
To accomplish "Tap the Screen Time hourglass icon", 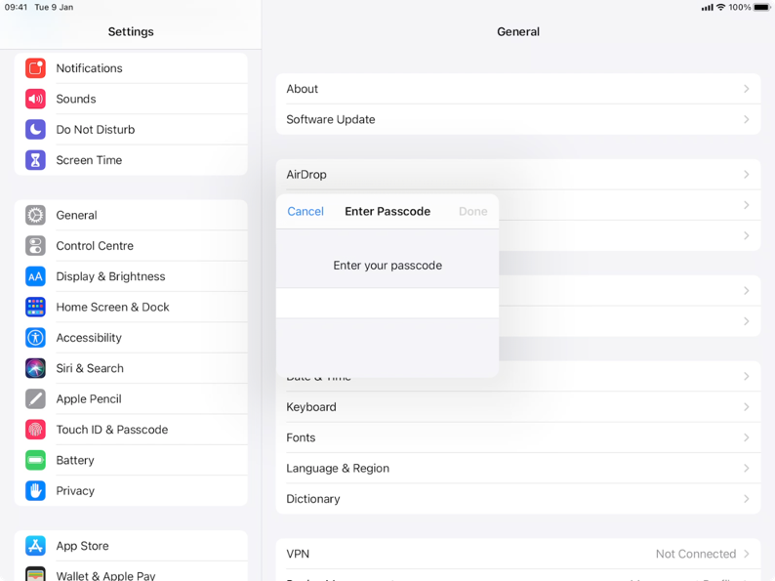I will pyautogui.click(x=35, y=160).
